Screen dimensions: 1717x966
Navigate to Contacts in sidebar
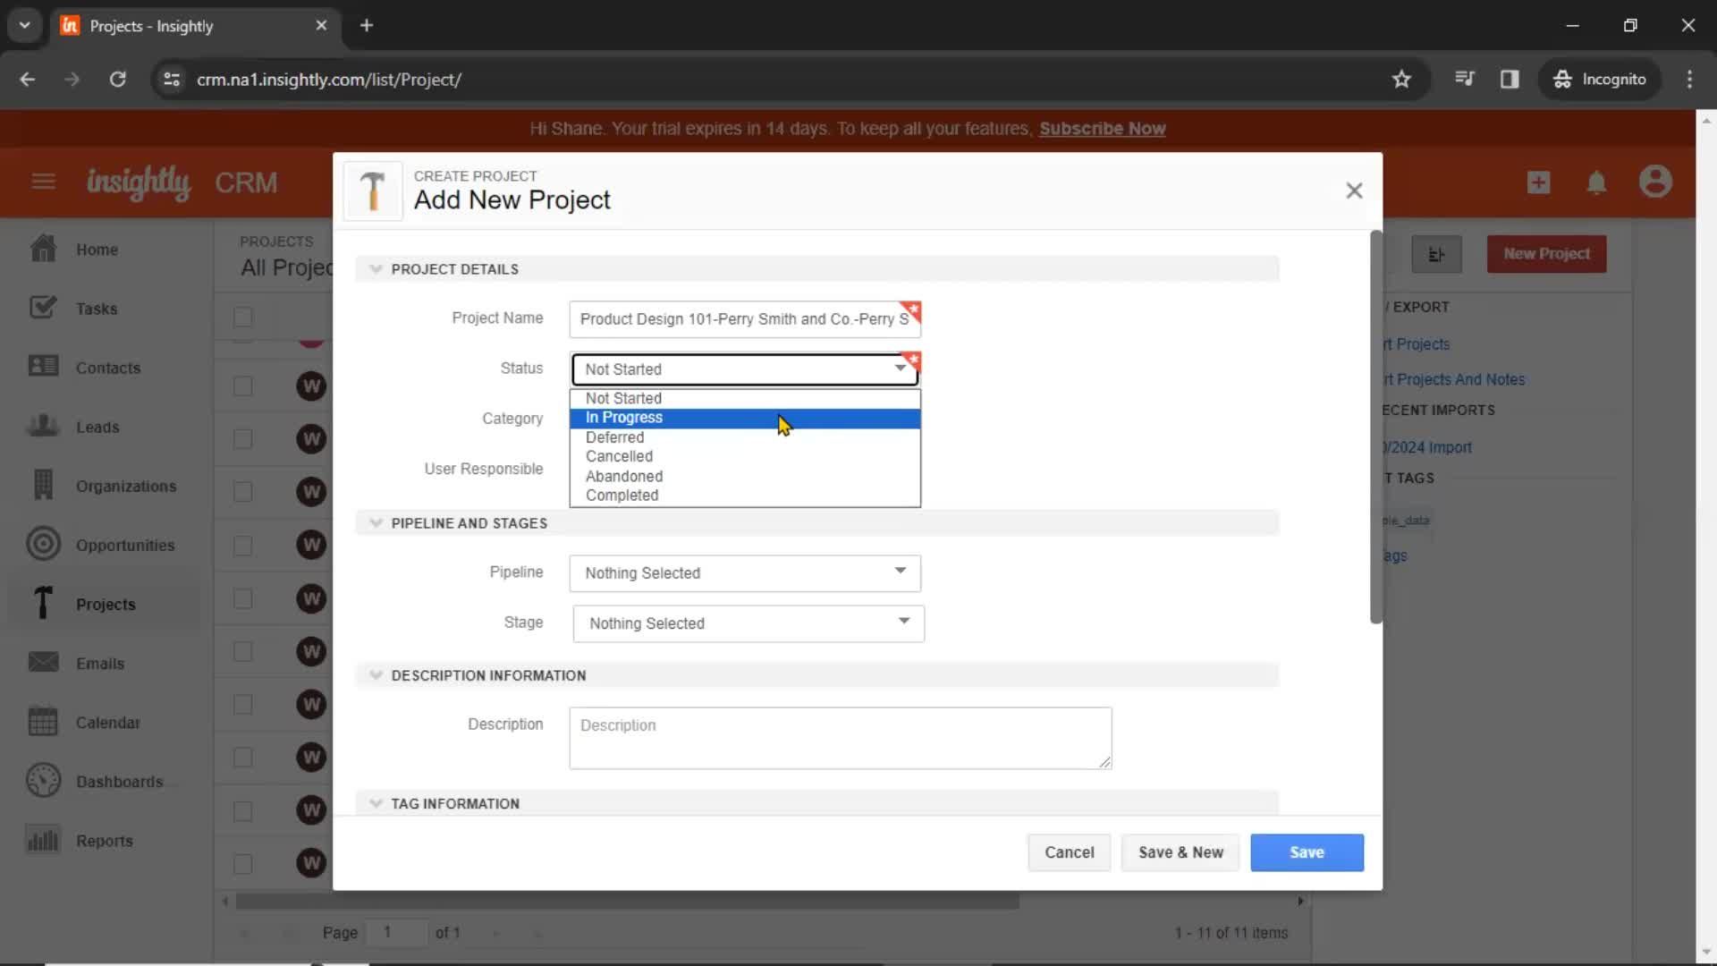click(107, 367)
